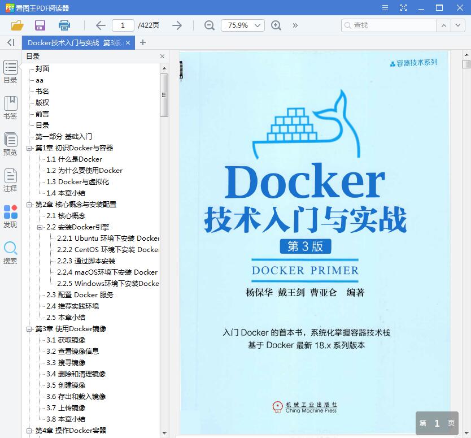Zoom out with the minus magnifier
The image size is (471, 438).
(x=209, y=25)
